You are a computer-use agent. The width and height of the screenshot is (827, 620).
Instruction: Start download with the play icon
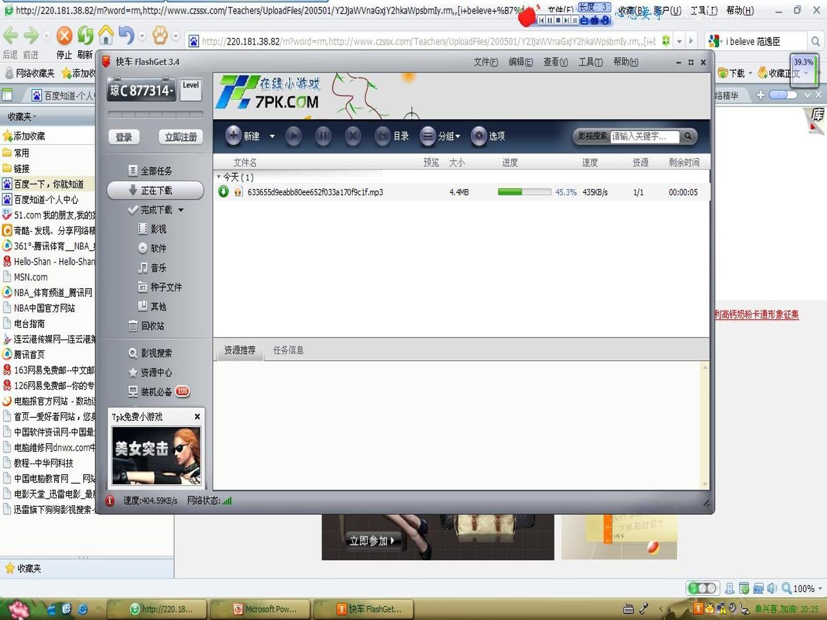293,136
